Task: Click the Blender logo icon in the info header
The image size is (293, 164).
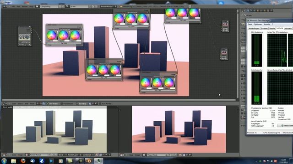Action: point(121,6)
